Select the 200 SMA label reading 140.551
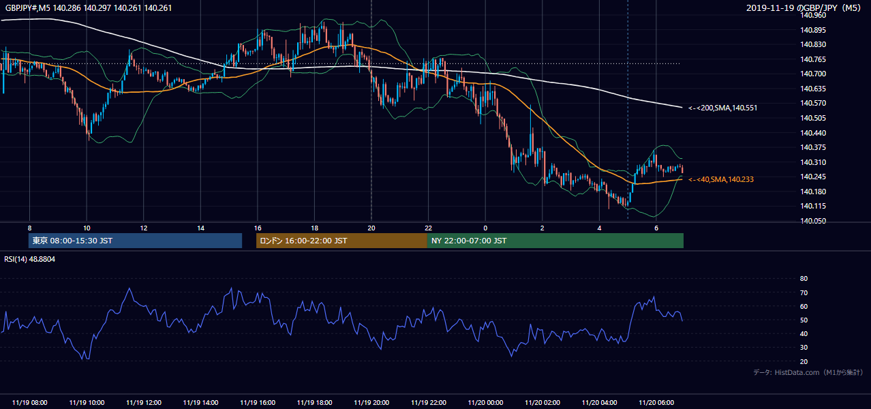This screenshot has width=871, height=409. pyautogui.click(x=722, y=108)
